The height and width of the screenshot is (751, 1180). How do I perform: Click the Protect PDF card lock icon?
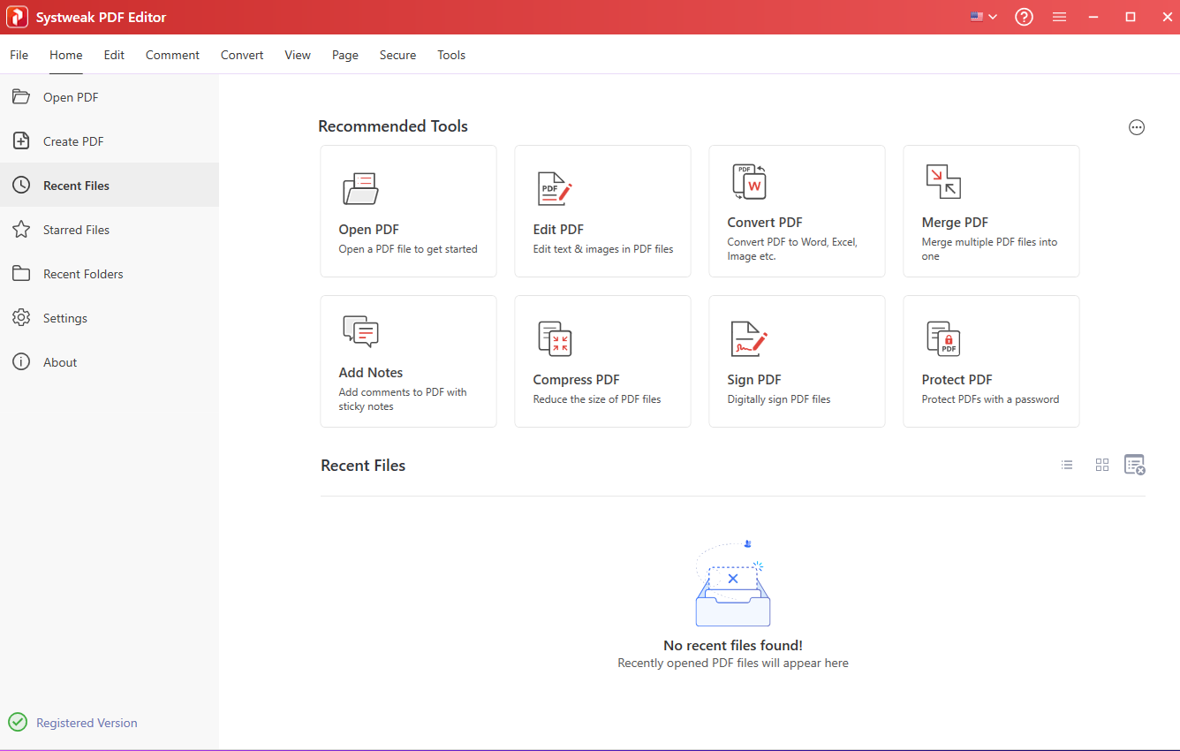click(943, 338)
